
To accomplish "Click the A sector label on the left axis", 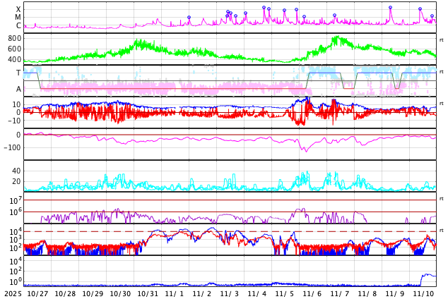I will (x=18, y=89).
